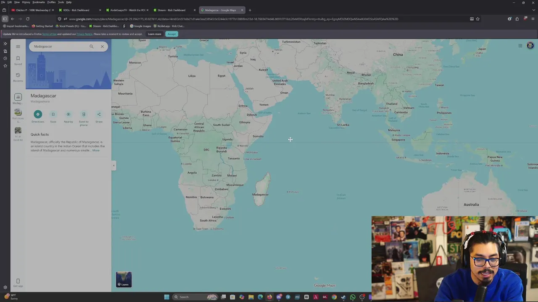Open the Firefox Terms of Use link
The image size is (538, 302).
(49, 34)
